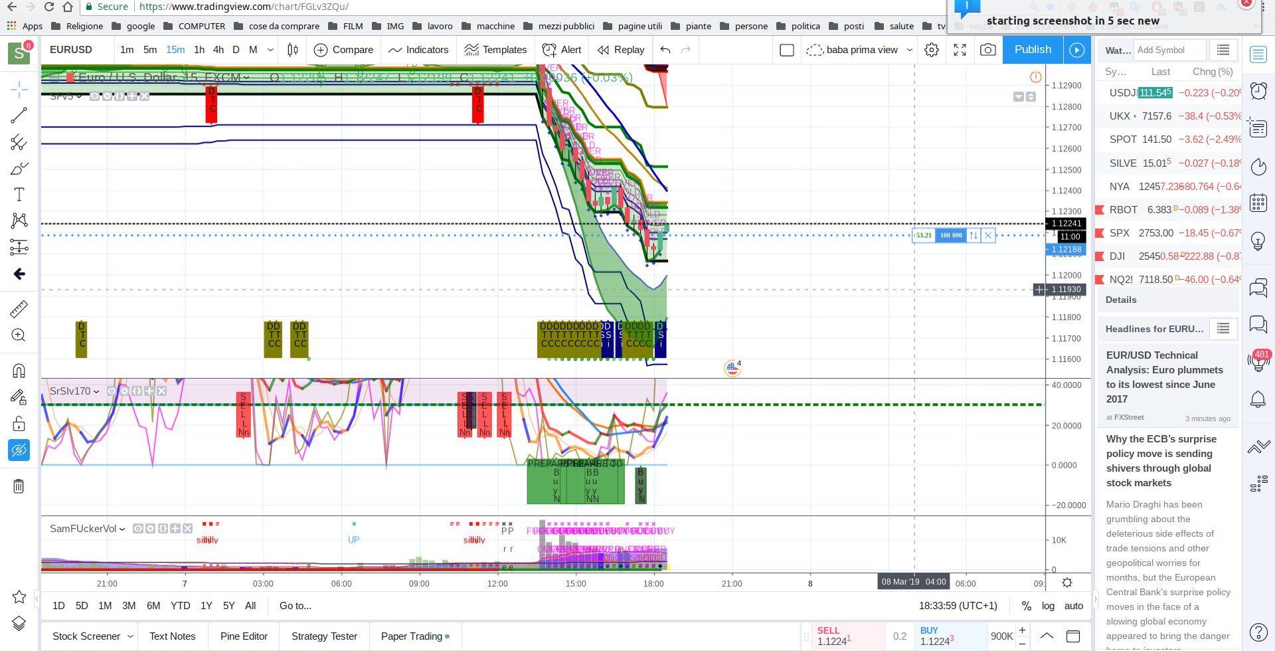This screenshot has width=1275, height=651.
Task: Expand the baba prima view layout menu
Action: 910,50
